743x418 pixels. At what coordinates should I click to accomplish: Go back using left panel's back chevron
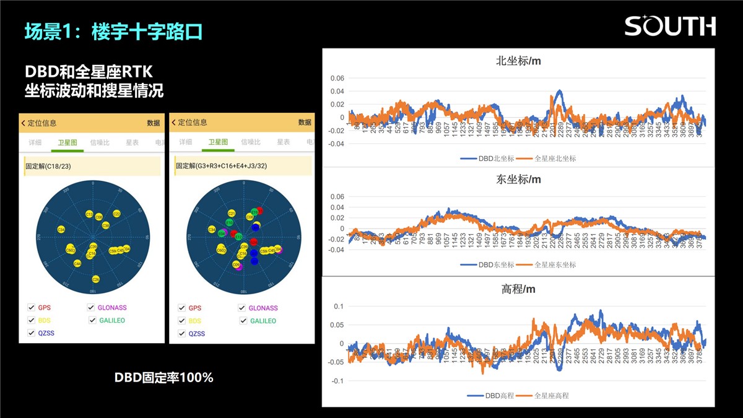[24, 123]
